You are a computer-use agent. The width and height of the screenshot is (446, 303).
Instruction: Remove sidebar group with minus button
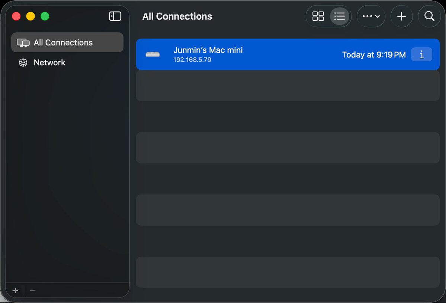click(33, 290)
